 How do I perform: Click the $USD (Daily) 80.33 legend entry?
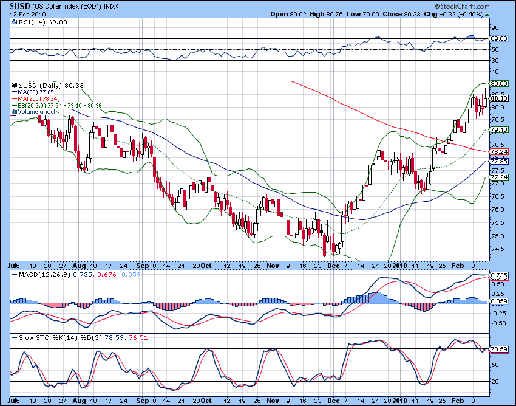click(x=52, y=85)
